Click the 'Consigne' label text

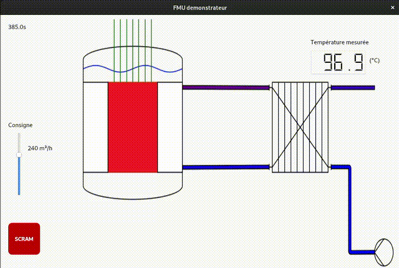click(x=21, y=125)
